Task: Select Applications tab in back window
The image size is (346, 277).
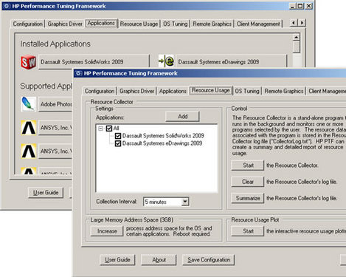Action: pos(101,23)
